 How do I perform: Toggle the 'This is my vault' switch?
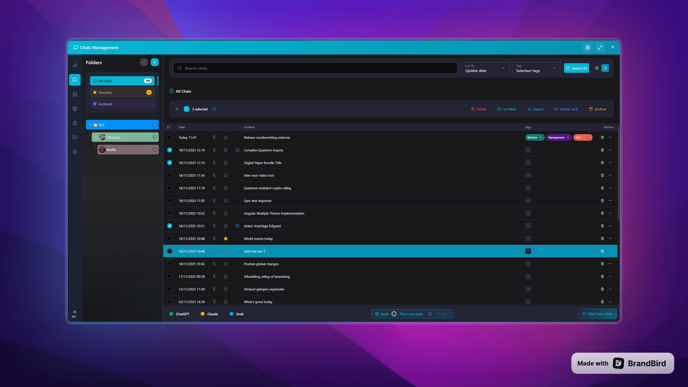pos(394,314)
